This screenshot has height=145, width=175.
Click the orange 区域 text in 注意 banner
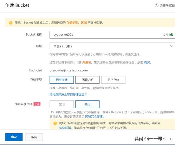[x=84, y=23]
